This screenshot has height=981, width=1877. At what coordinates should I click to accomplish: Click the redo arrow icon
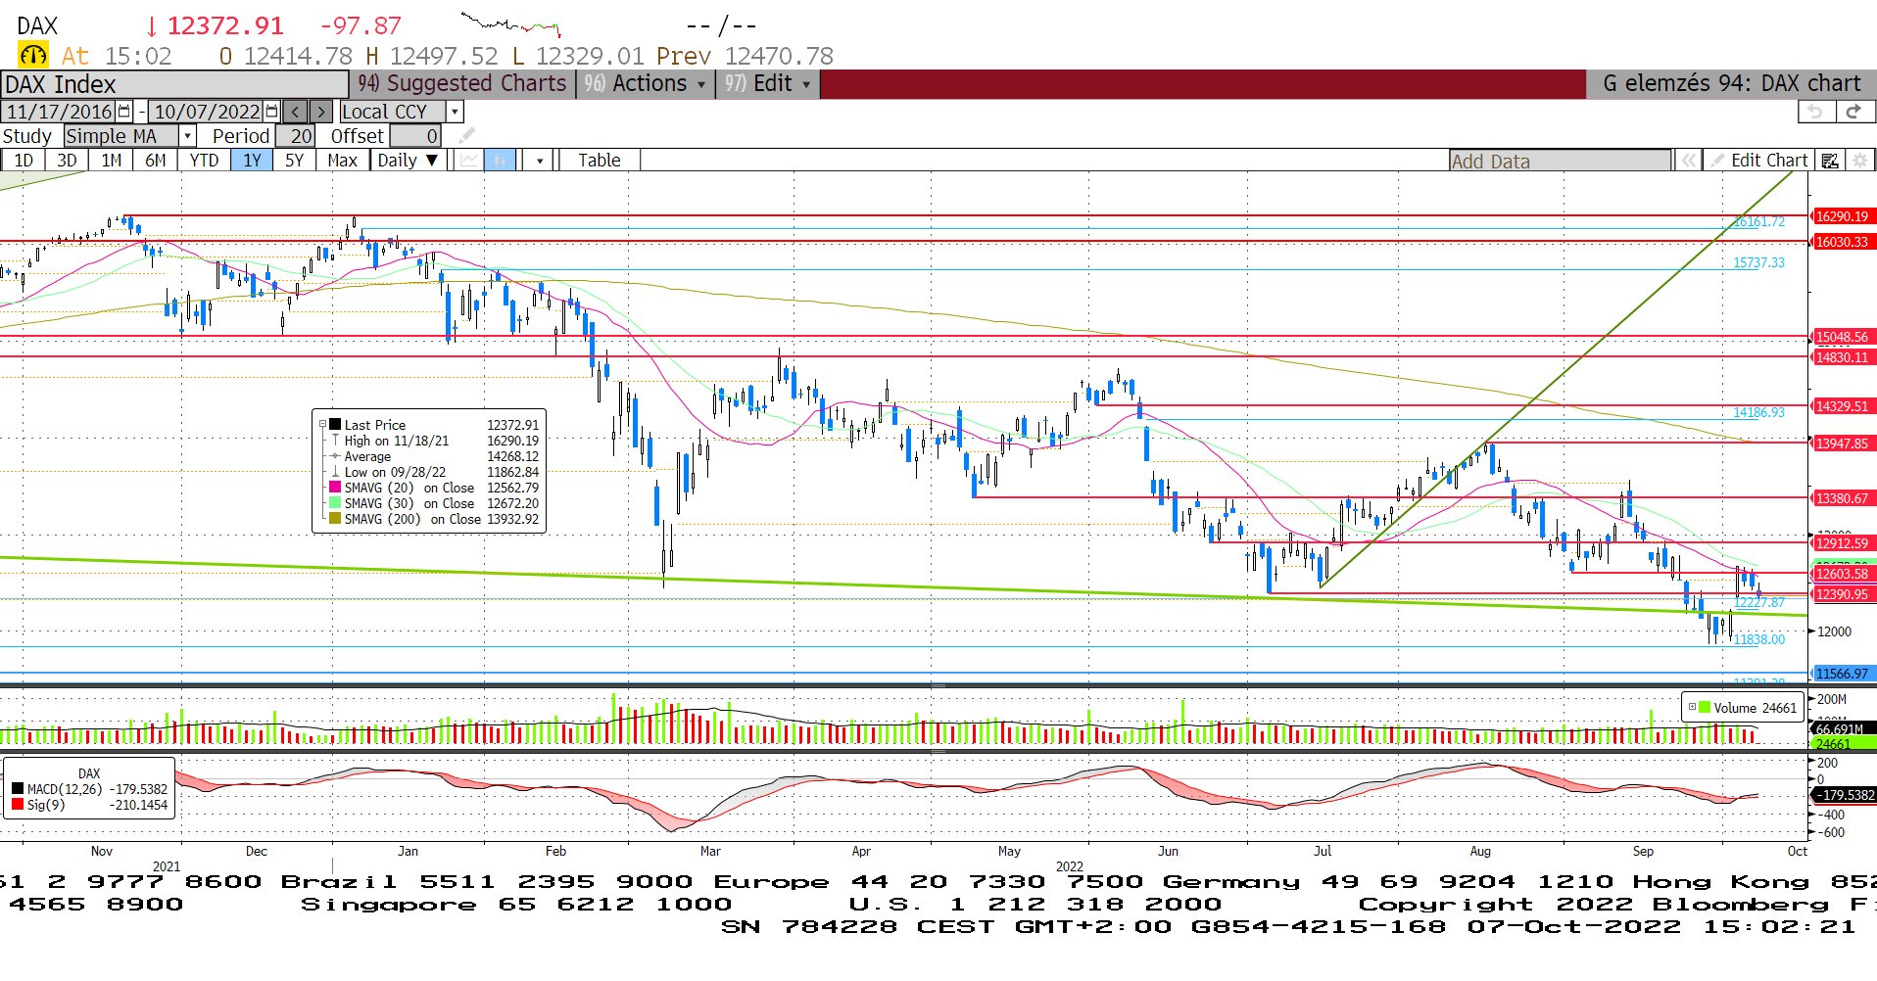pyautogui.click(x=1853, y=112)
